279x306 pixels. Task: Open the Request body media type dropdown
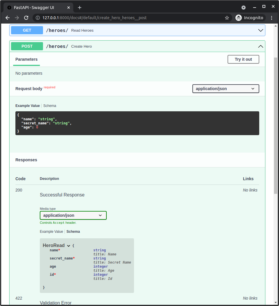226,89
